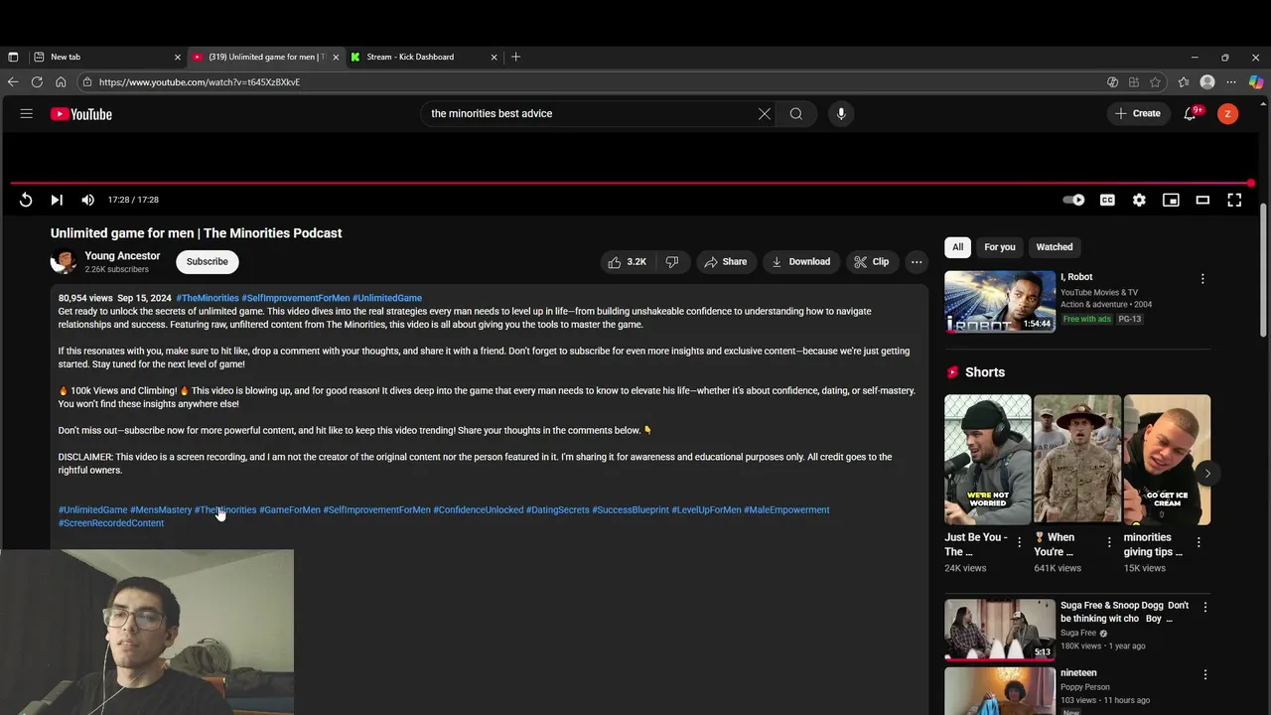Select the For you filter chip
Viewport: 1271px width, 715px height.
[x=1000, y=247]
